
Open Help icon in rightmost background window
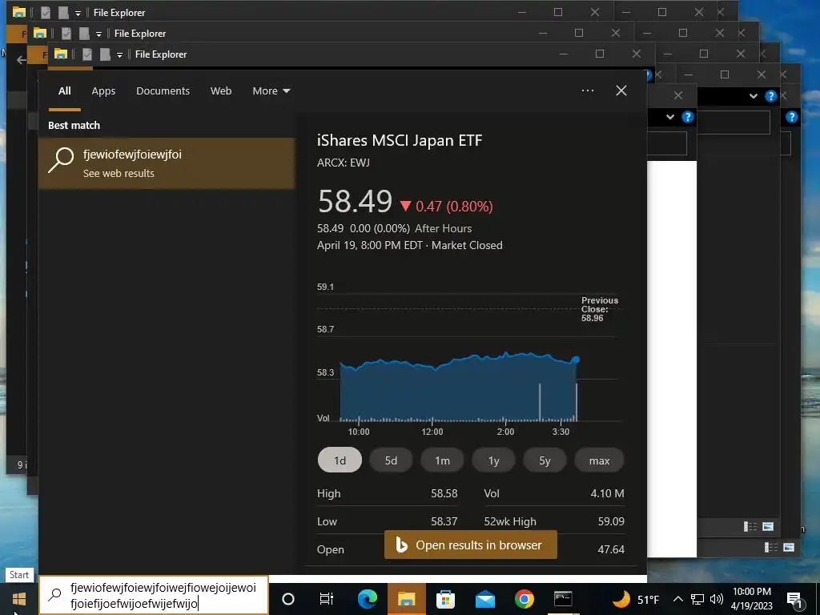tap(792, 117)
